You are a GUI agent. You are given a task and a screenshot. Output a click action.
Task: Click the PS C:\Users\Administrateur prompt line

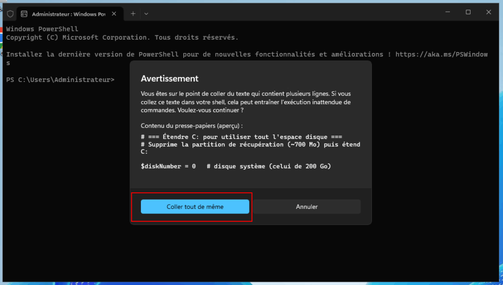tap(60, 79)
